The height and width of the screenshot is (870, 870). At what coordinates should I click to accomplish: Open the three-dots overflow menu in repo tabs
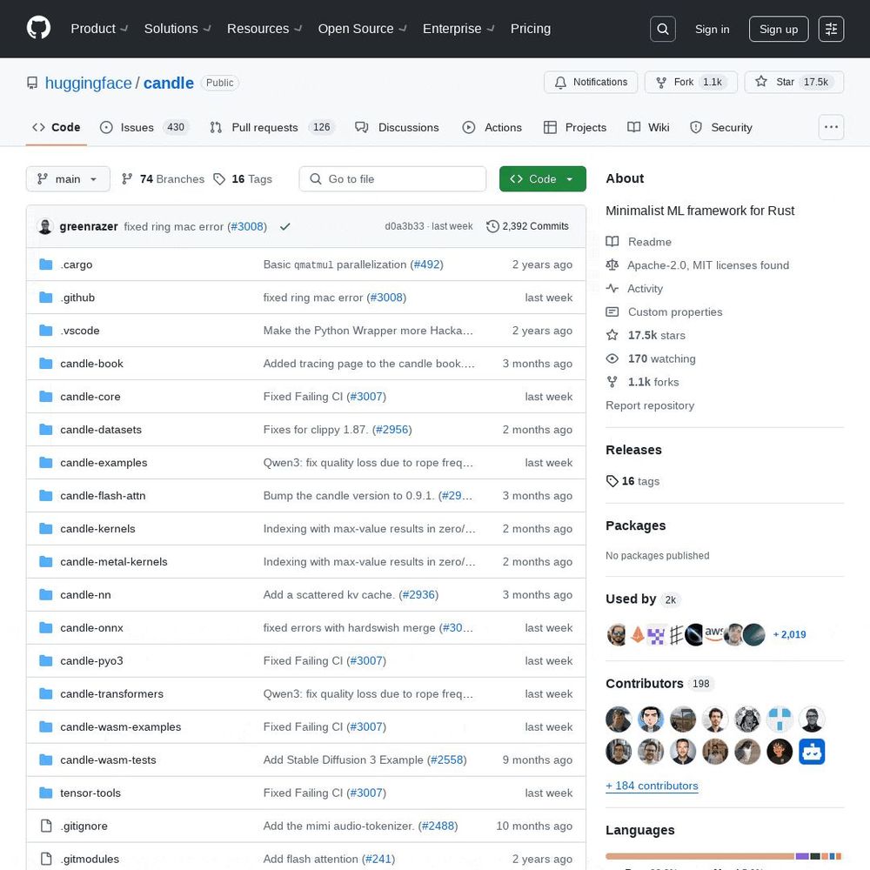pyautogui.click(x=831, y=127)
